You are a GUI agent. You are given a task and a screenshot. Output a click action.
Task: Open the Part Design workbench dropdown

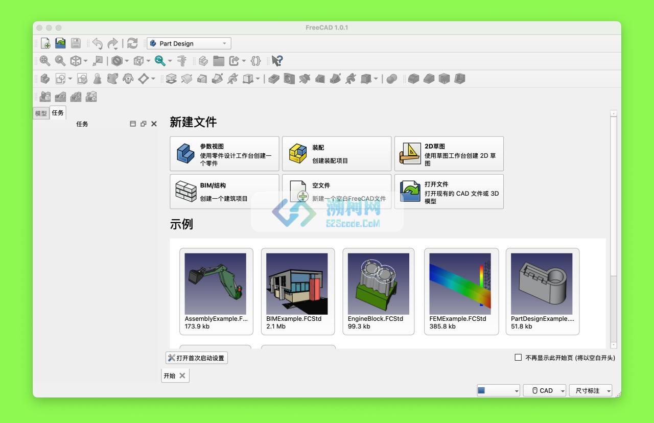[x=189, y=43]
